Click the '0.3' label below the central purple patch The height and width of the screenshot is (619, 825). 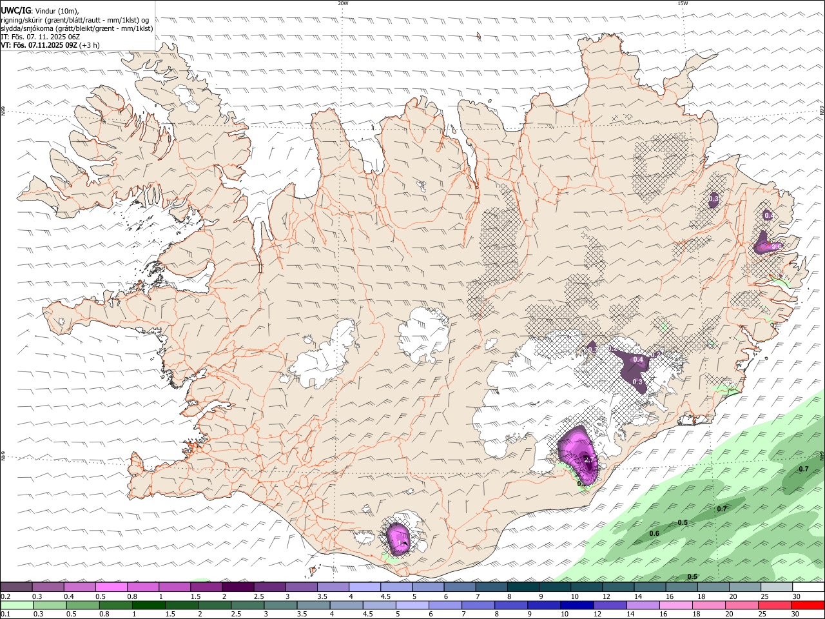(x=638, y=382)
